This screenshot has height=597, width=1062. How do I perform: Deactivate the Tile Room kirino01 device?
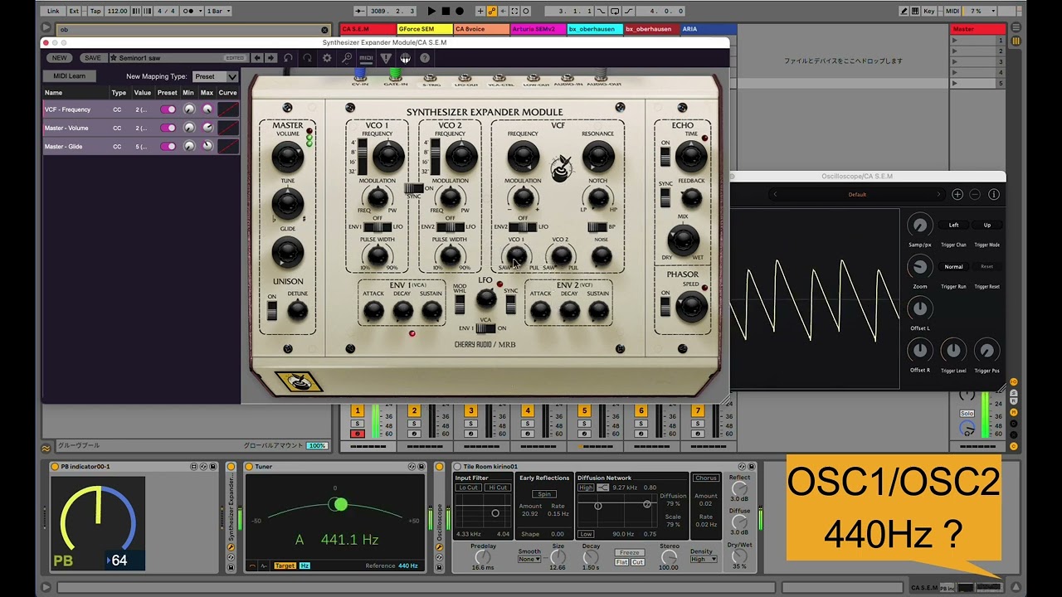[456, 467]
